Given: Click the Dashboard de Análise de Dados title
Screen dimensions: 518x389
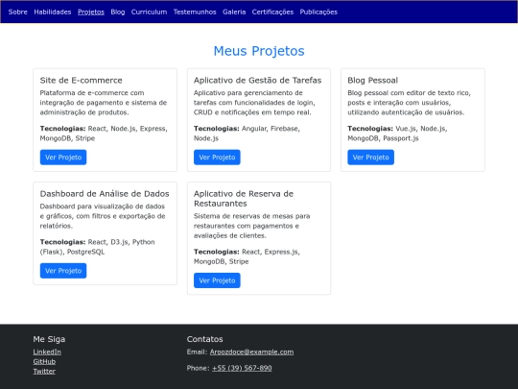Looking at the screenshot, I should pos(105,193).
